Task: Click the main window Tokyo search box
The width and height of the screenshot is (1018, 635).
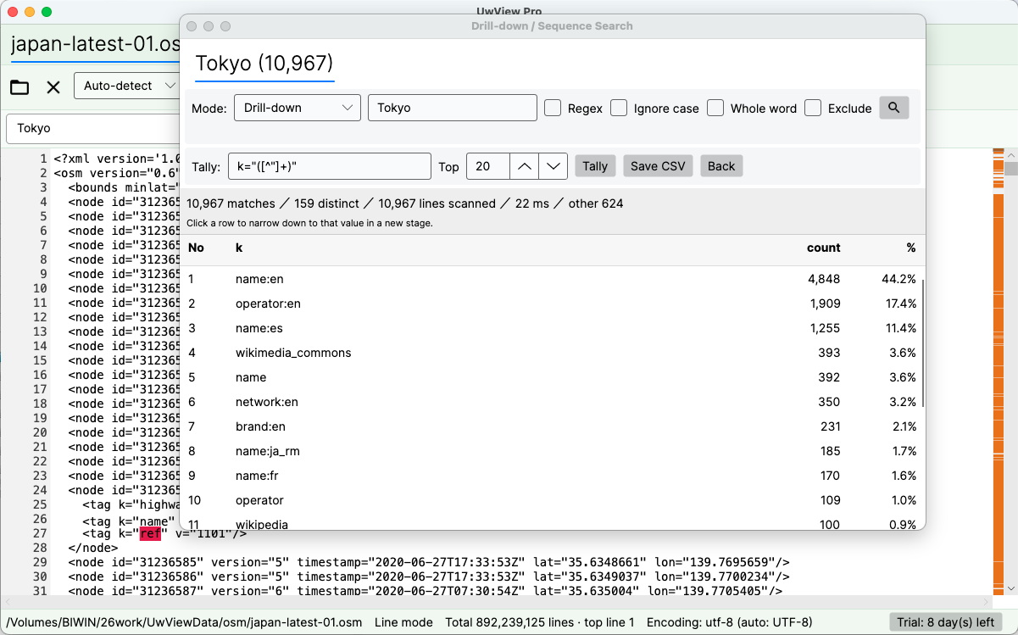Action: (93, 128)
